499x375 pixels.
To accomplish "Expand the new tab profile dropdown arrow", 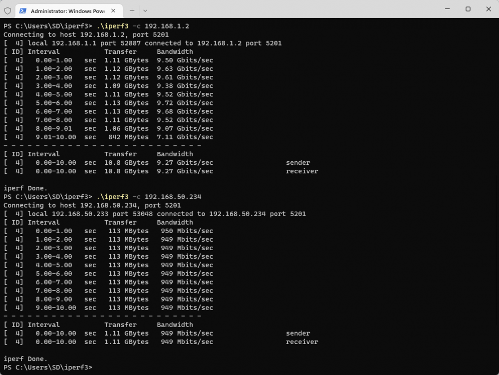I will tap(145, 11).
